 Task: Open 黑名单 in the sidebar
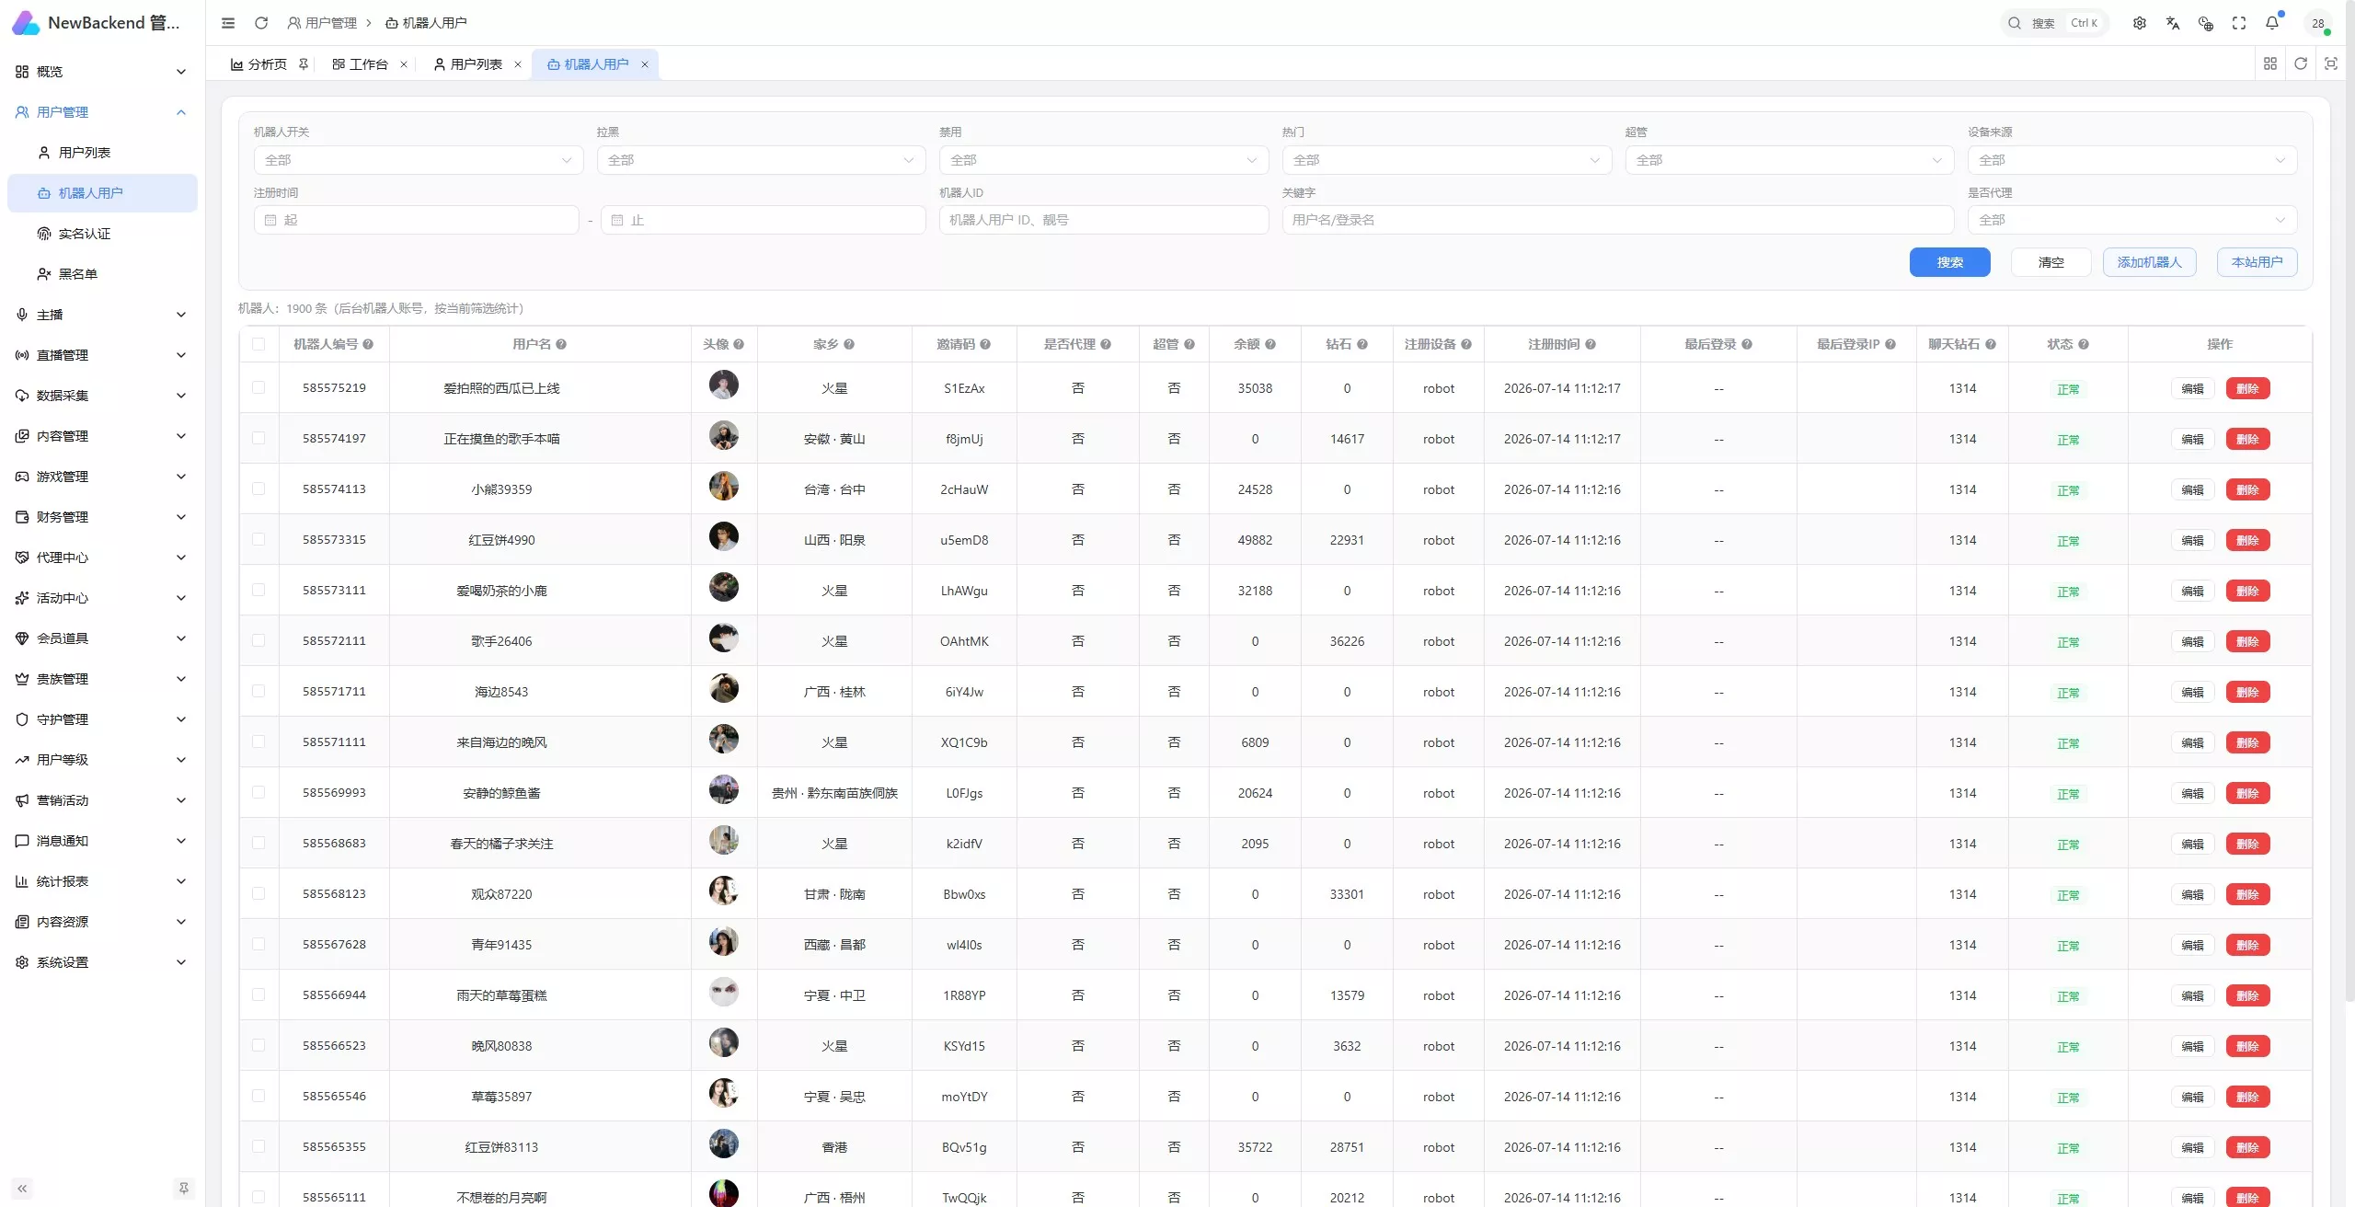[x=102, y=274]
